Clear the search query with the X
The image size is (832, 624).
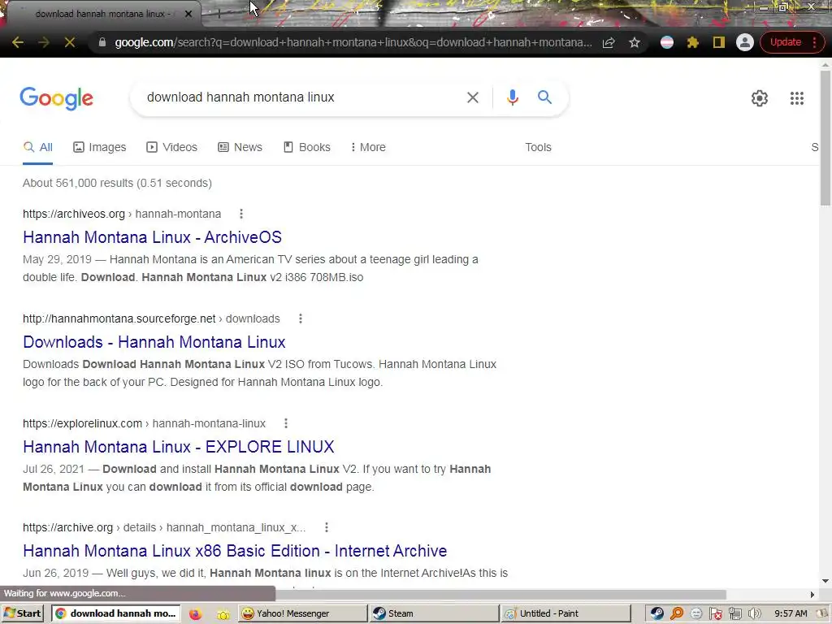click(472, 97)
